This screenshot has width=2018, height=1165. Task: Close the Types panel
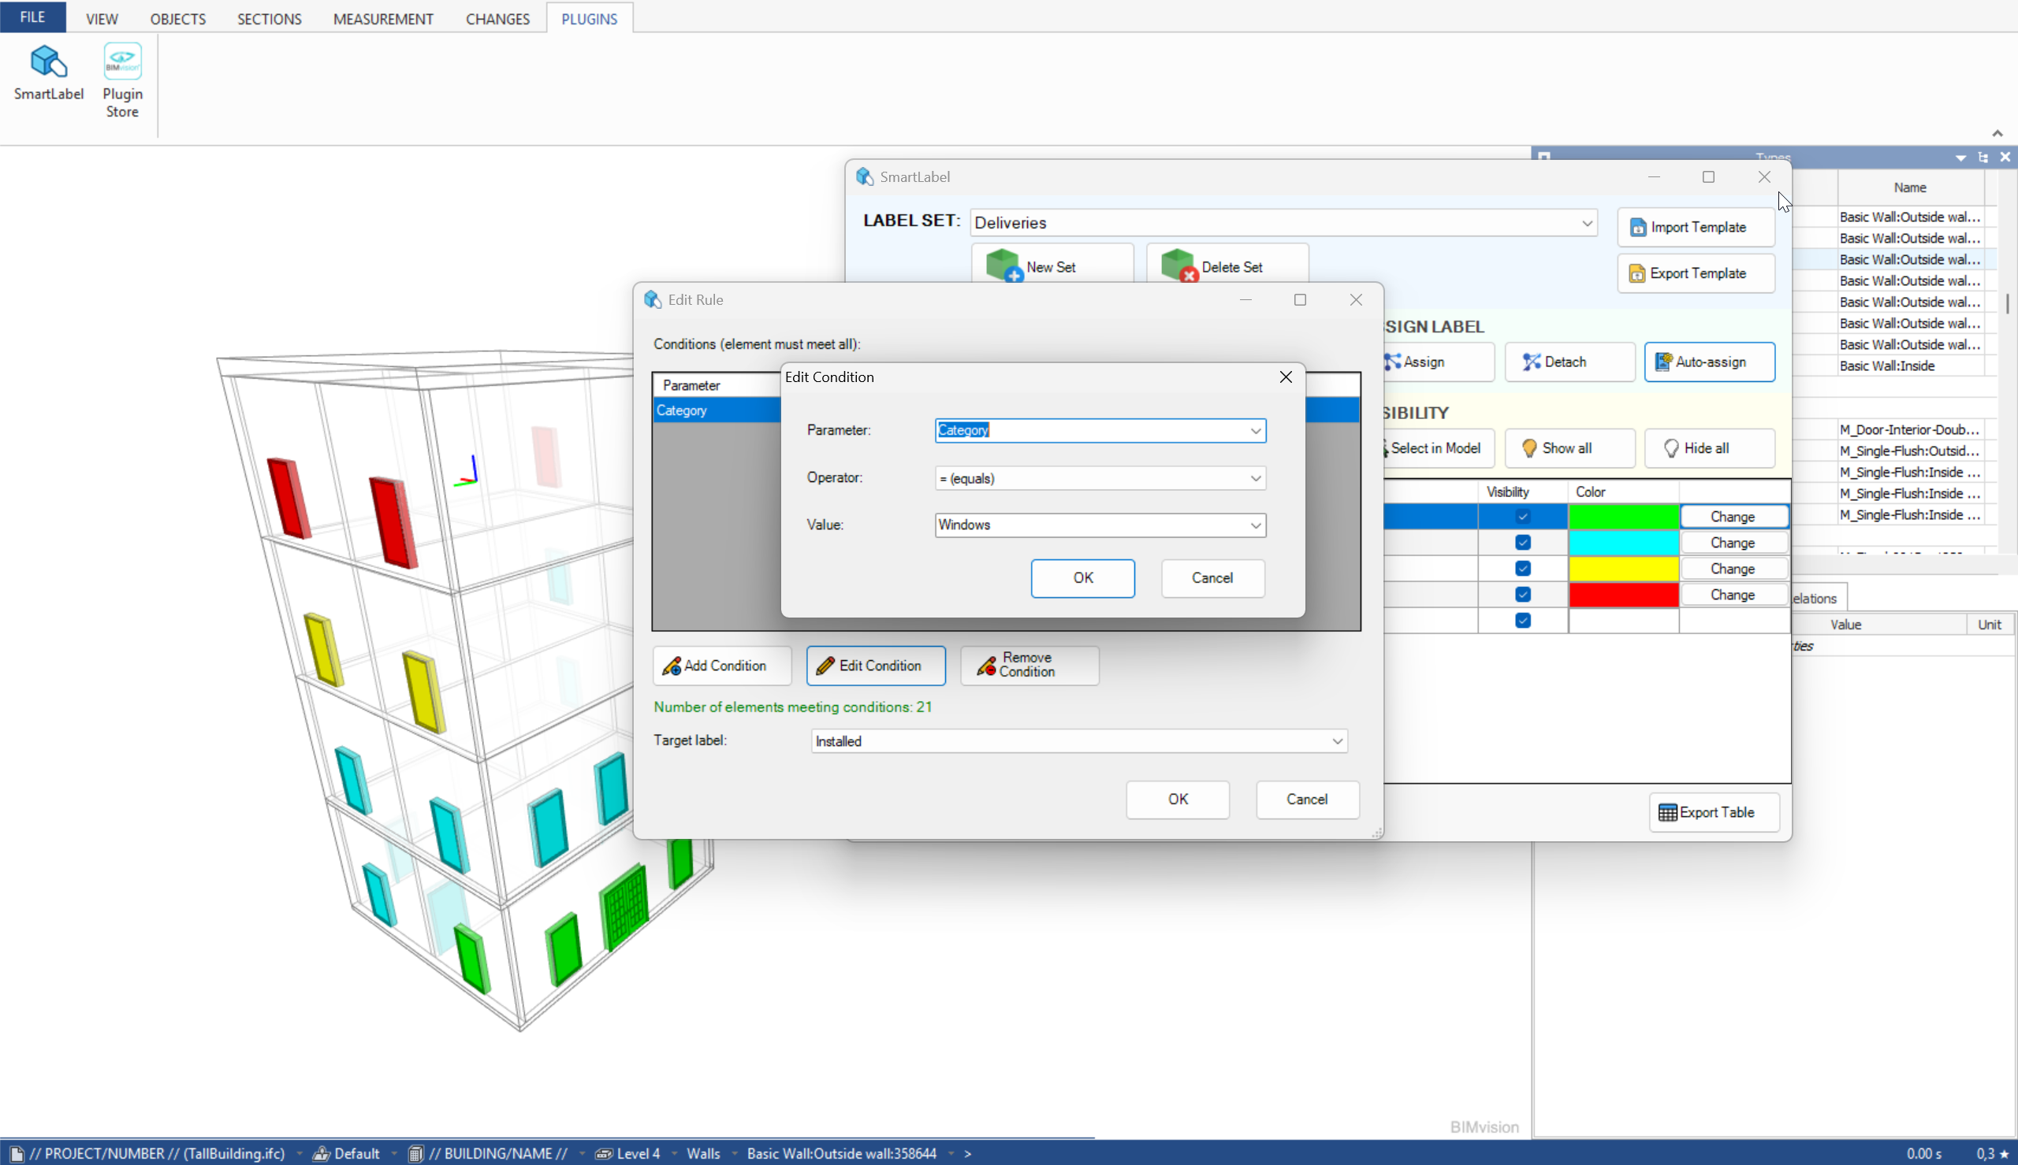[2005, 158]
